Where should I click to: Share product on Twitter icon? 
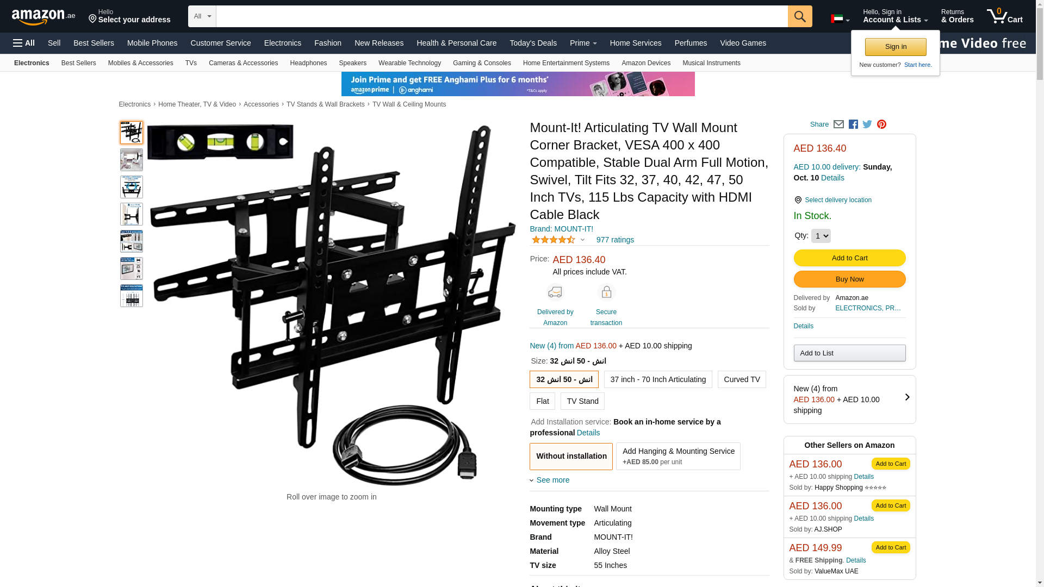pyautogui.click(x=867, y=124)
